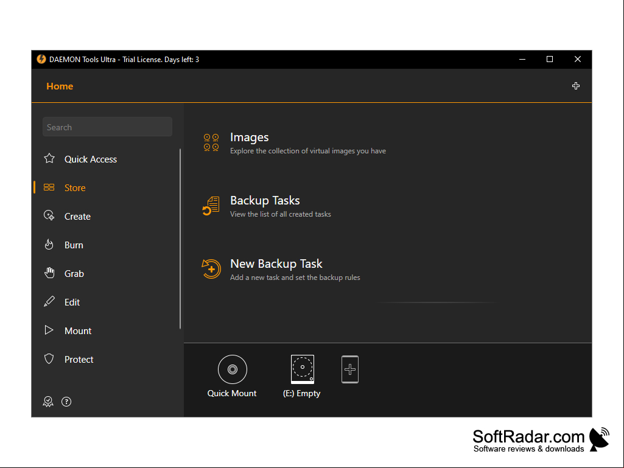Open Quick Access in the sidebar
Viewport: 624px width, 468px height.
click(91, 159)
